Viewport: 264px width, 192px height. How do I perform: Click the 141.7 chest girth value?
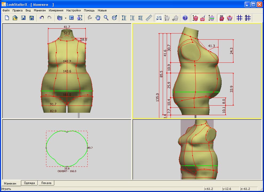click(67, 61)
